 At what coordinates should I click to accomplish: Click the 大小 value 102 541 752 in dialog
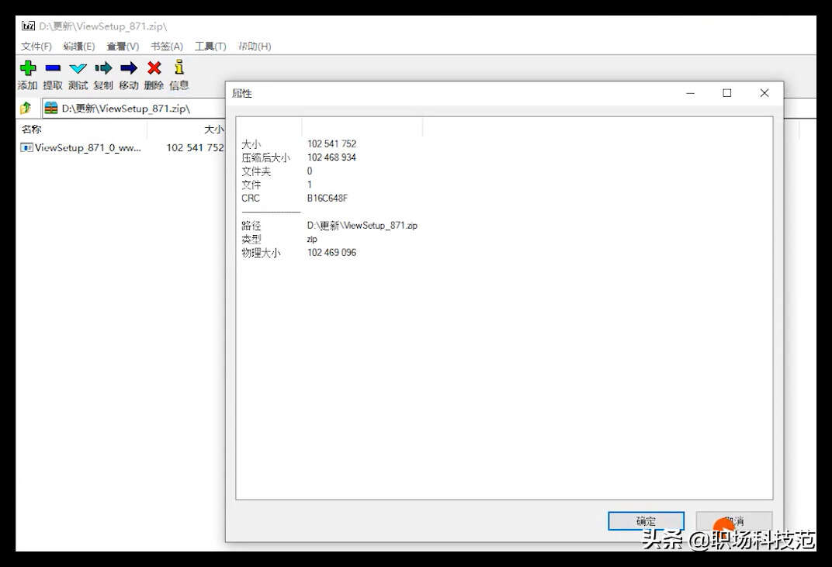[331, 143]
